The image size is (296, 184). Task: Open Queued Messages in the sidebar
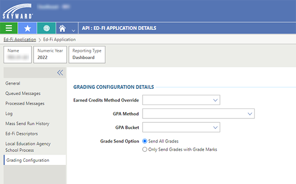coord(23,93)
